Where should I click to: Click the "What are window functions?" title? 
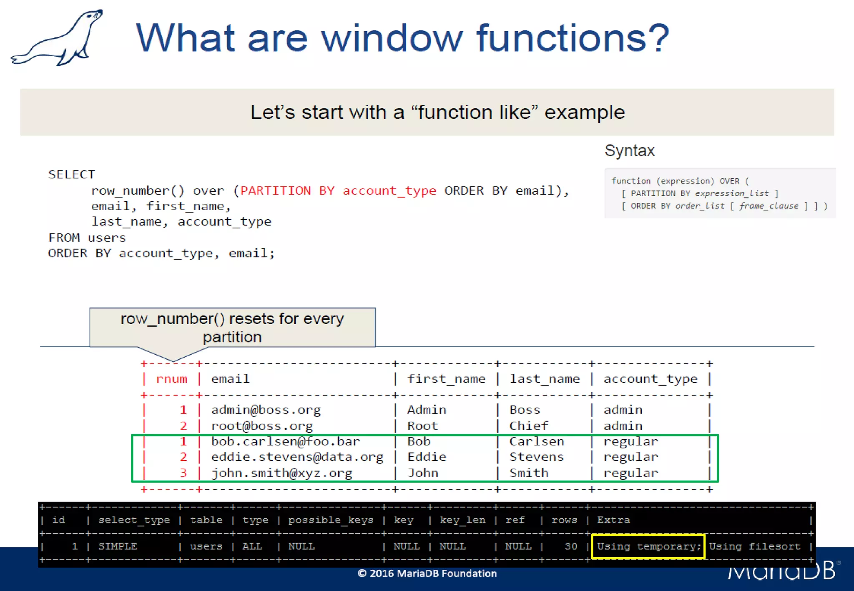coord(402,38)
